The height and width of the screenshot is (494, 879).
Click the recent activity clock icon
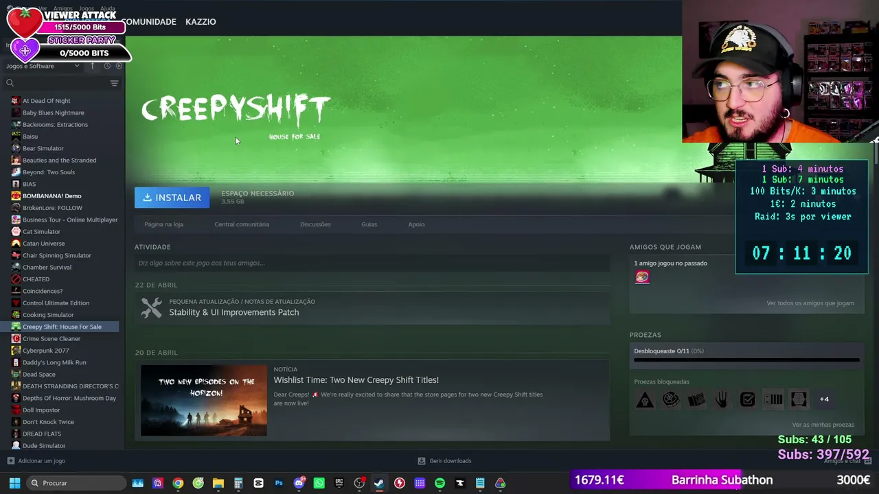click(107, 66)
